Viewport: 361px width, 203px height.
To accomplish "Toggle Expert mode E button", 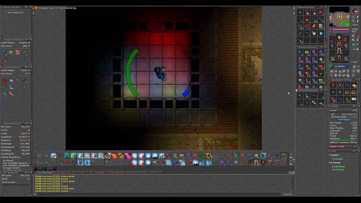I will (x=358, y=44).
